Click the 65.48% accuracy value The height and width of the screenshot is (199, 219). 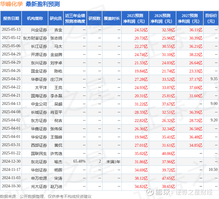click(79, 161)
